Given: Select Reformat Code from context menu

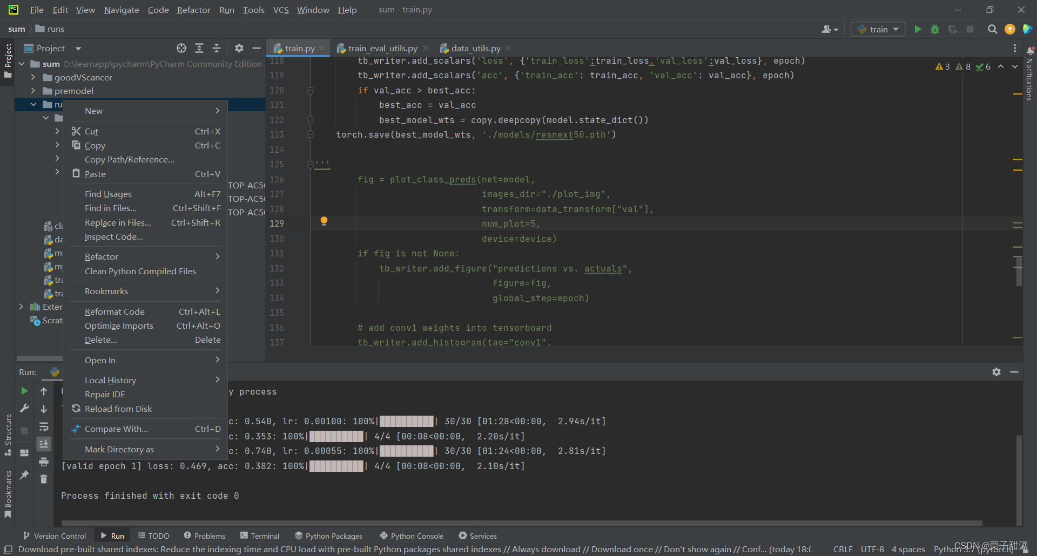Looking at the screenshot, I should [x=115, y=311].
